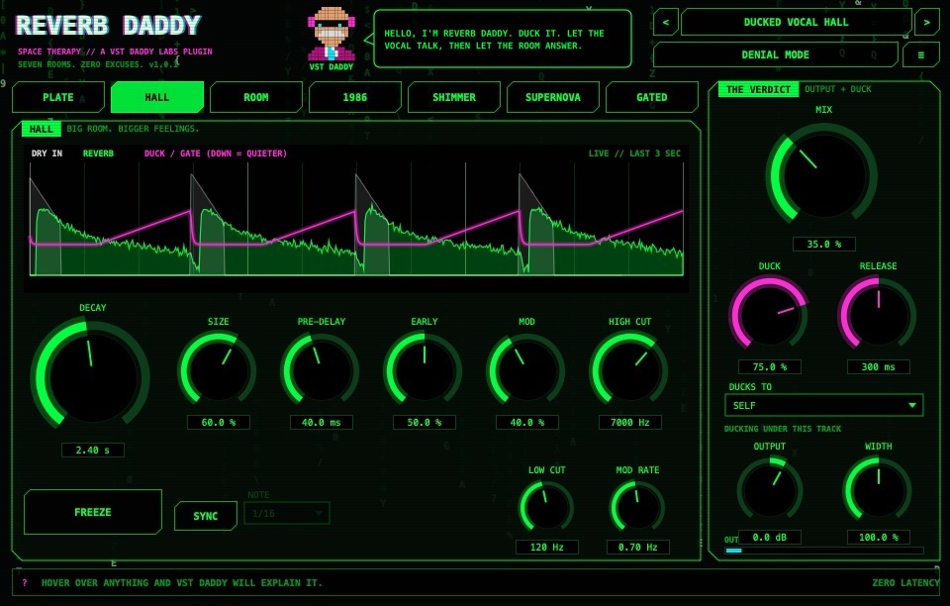
Task: Click the Mix value field 35.0 %
Action: click(x=824, y=245)
